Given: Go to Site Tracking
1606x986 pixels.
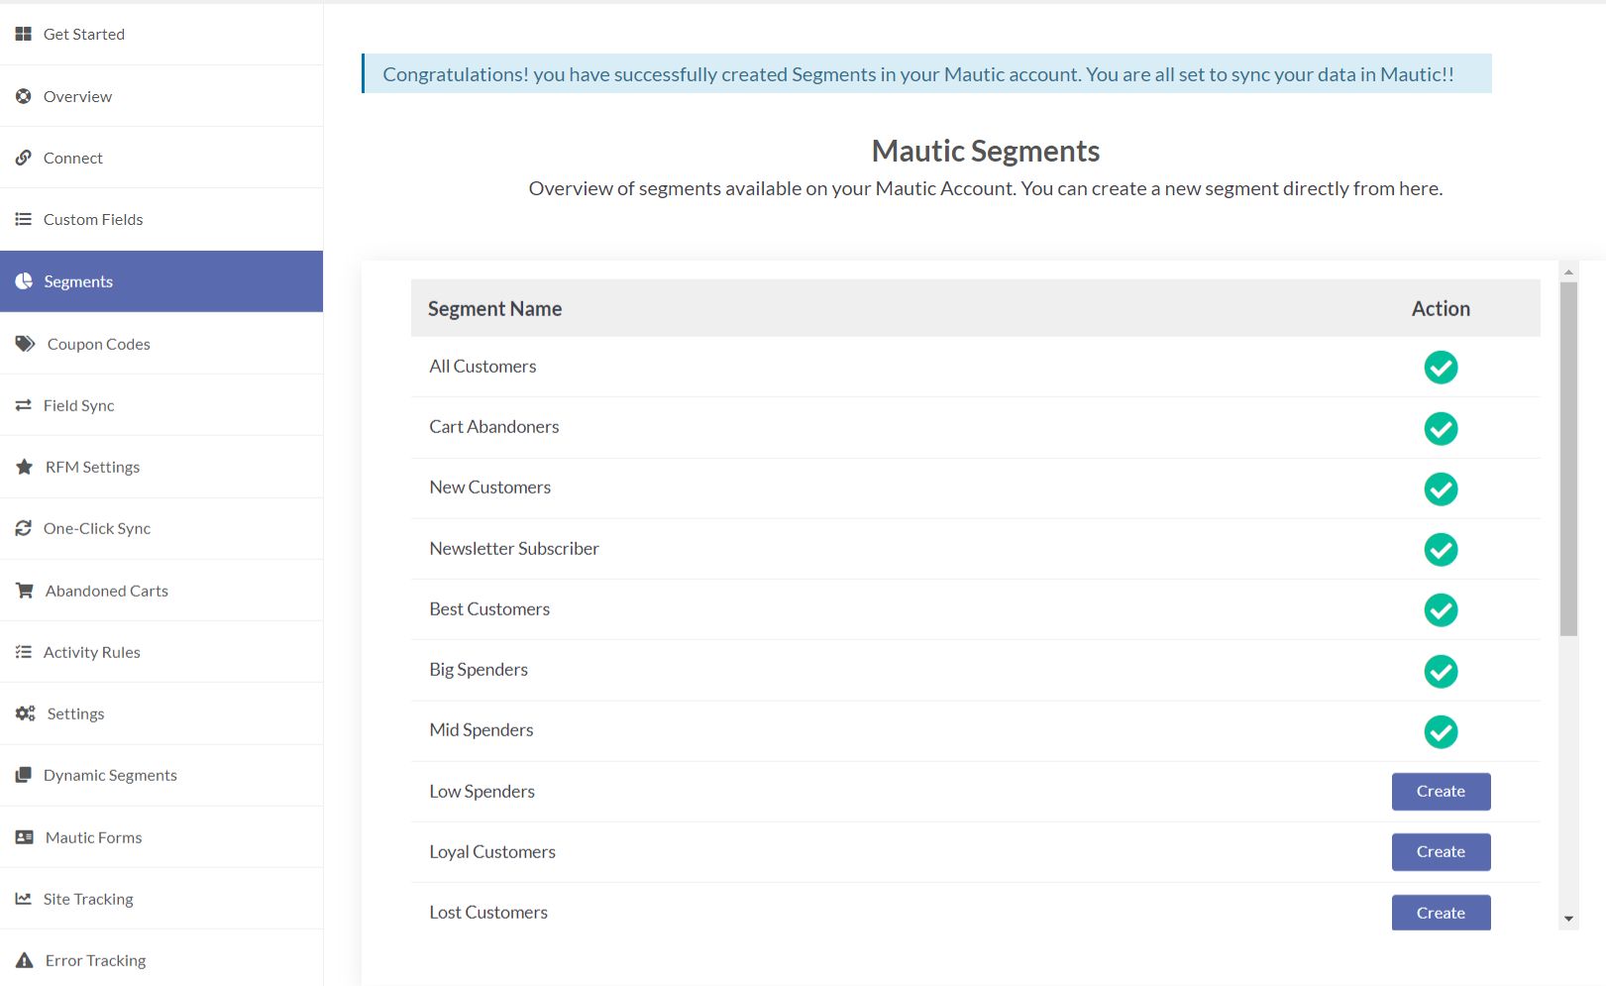Looking at the screenshot, I should tap(161, 899).
